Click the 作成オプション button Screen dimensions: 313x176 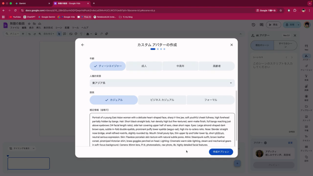point(221,152)
